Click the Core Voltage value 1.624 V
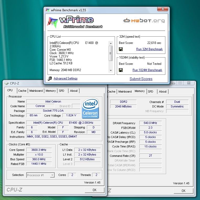Screen dimensions: 200x200 71,116
